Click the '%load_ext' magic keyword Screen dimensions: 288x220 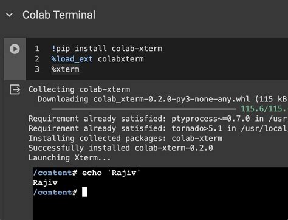(x=72, y=59)
